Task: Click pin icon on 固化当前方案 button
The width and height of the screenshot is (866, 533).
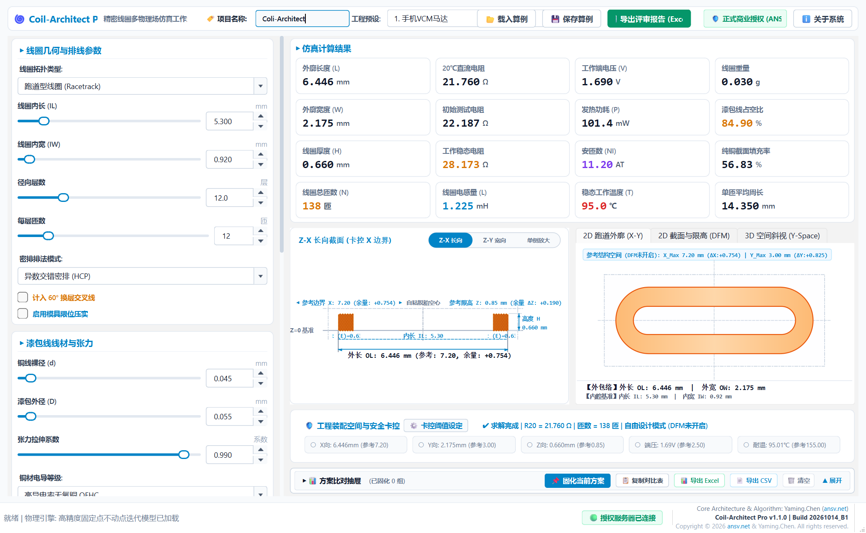Action: (x=555, y=481)
